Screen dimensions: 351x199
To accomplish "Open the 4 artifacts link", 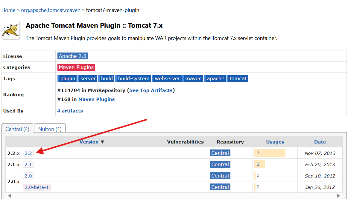I will coord(70,111).
